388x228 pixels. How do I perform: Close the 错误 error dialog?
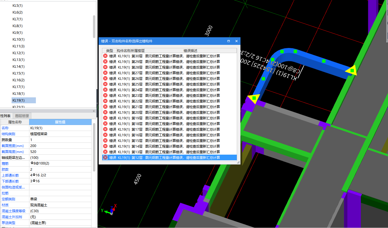[237, 41]
